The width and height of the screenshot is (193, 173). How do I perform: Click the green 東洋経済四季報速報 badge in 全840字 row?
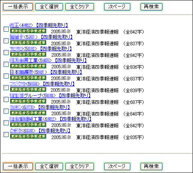click(28, 113)
